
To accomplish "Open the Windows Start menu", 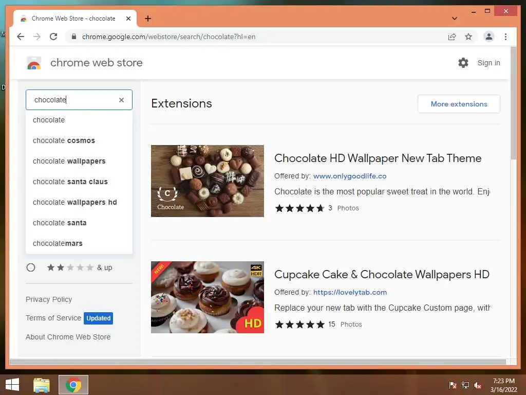I will click(12, 385).
